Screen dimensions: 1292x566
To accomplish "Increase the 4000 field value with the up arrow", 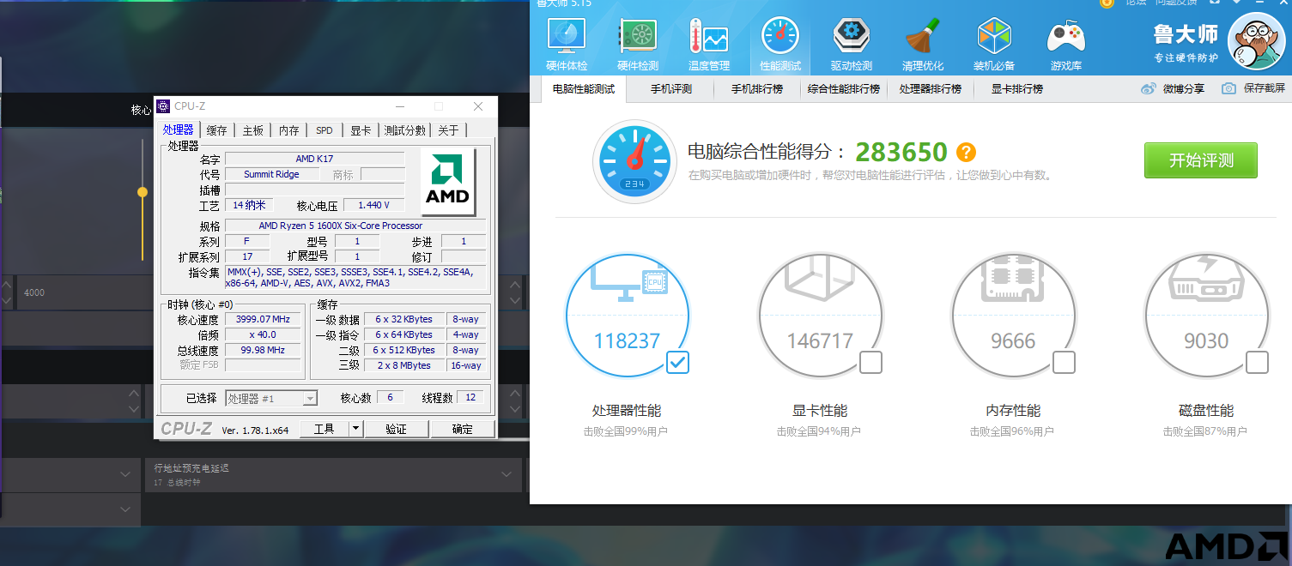I will pyautogui.click(x=515, y=285).
